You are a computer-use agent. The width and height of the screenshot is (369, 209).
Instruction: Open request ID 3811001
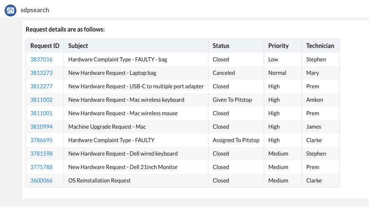point(41,113)
